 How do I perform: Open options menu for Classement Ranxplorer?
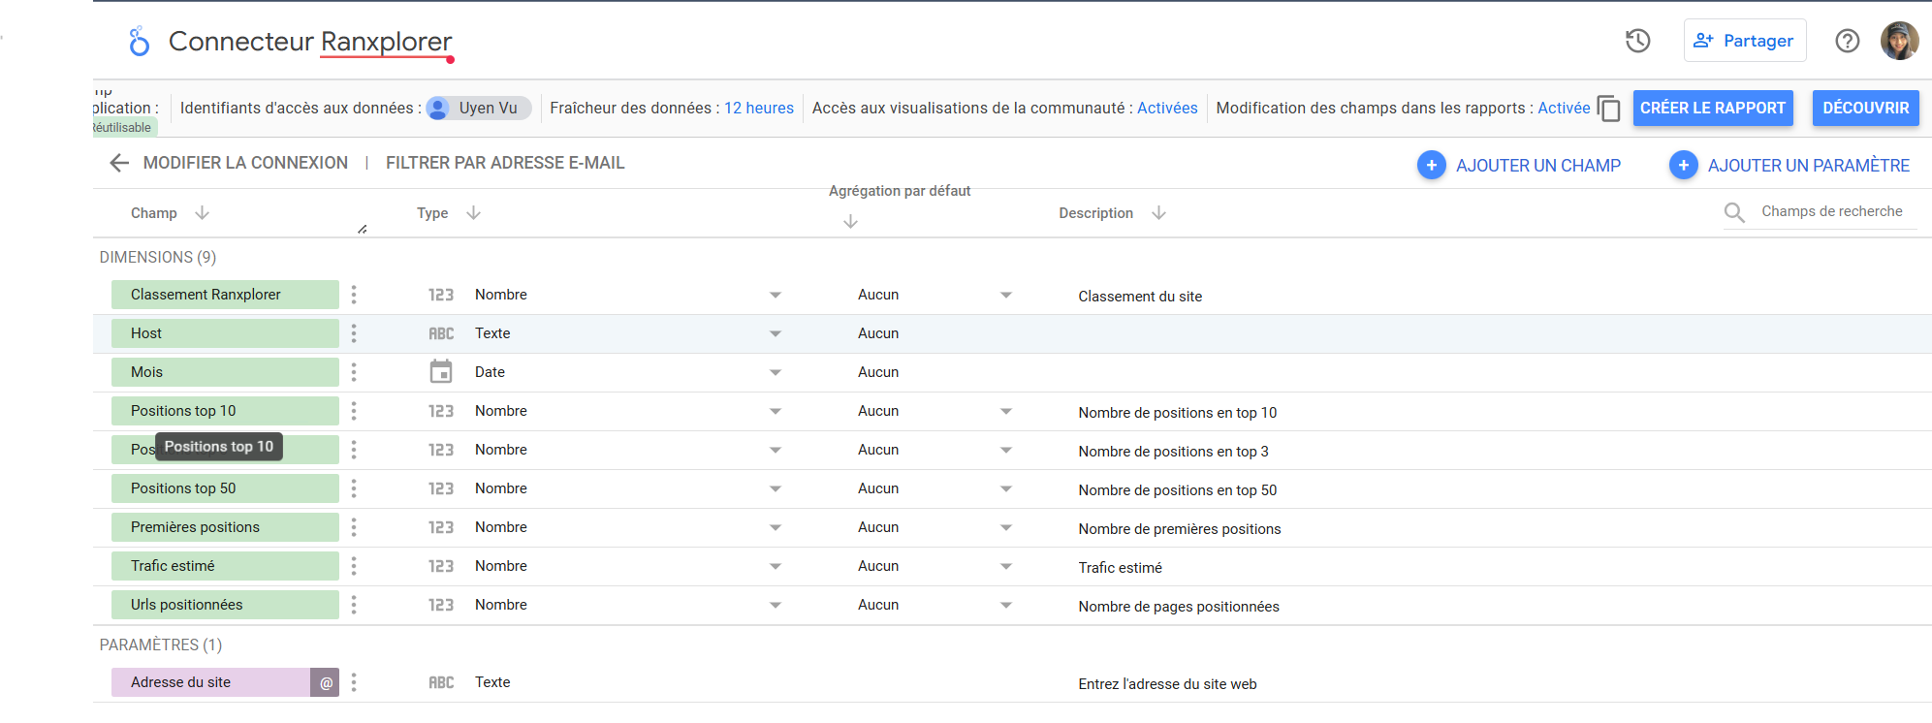[x=354, y=295]
